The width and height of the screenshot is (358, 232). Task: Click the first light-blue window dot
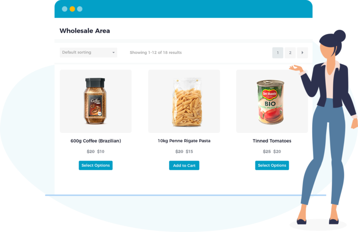[65, 9]
